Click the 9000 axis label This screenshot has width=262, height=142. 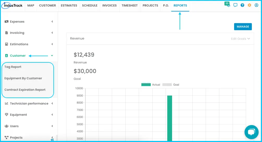pyautogui.click(x=80, y=96)
